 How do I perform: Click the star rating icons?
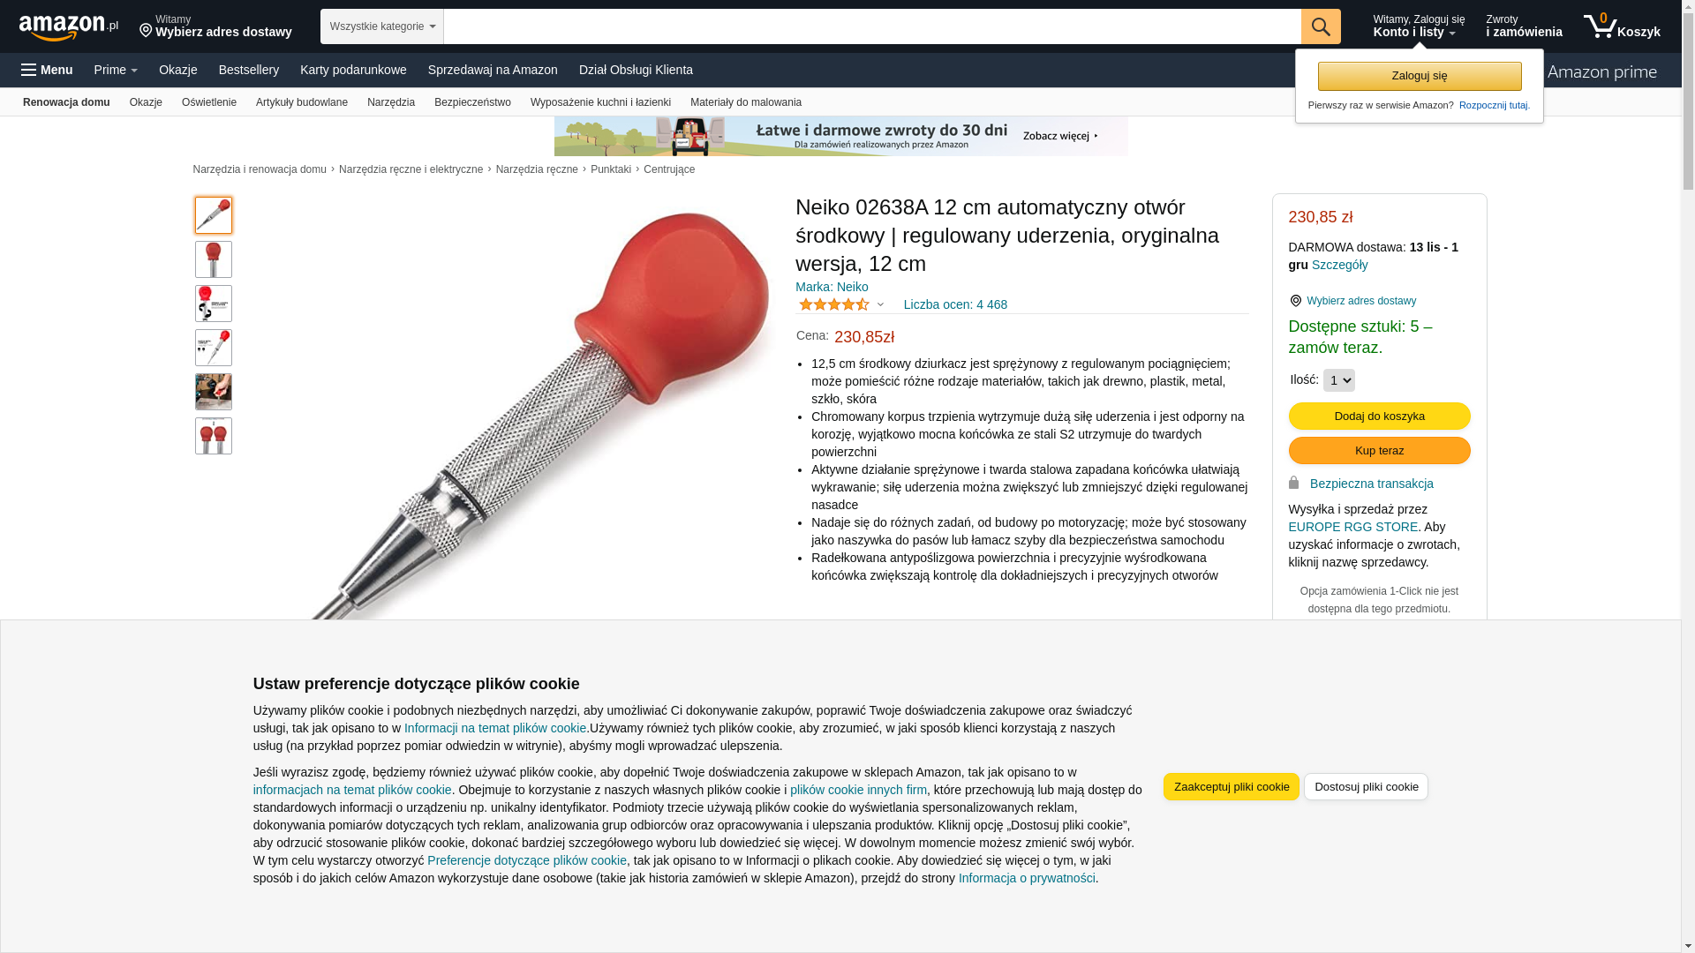pyautogui.click(x=834, y=304)
